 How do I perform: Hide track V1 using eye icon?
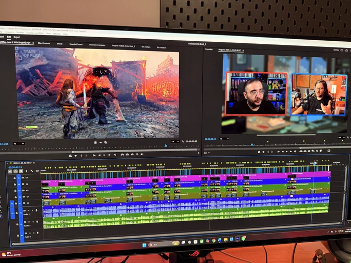tap(28, 203)
